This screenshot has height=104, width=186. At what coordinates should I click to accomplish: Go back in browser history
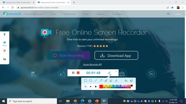pos(3,8)
